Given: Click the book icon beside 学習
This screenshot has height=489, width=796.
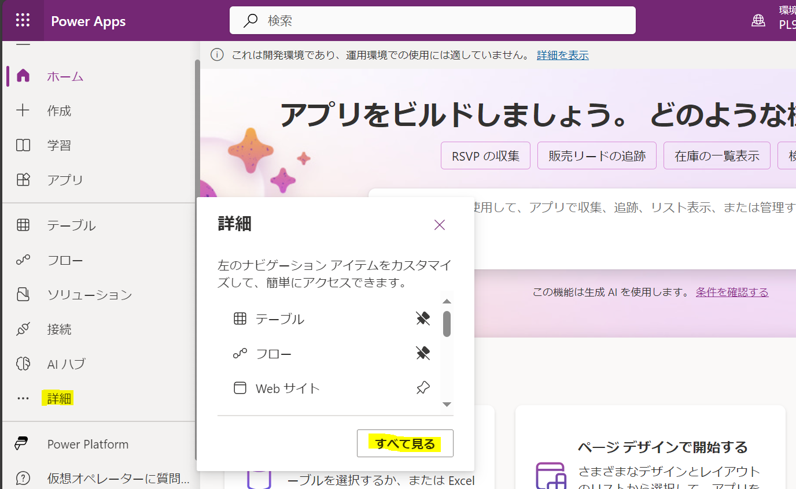Looking at the screenshot, I should tap(23, 145).
